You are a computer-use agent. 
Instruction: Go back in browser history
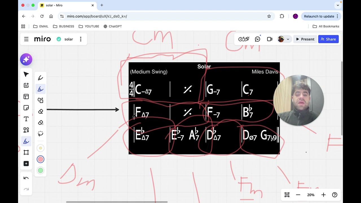click(24, 16)
